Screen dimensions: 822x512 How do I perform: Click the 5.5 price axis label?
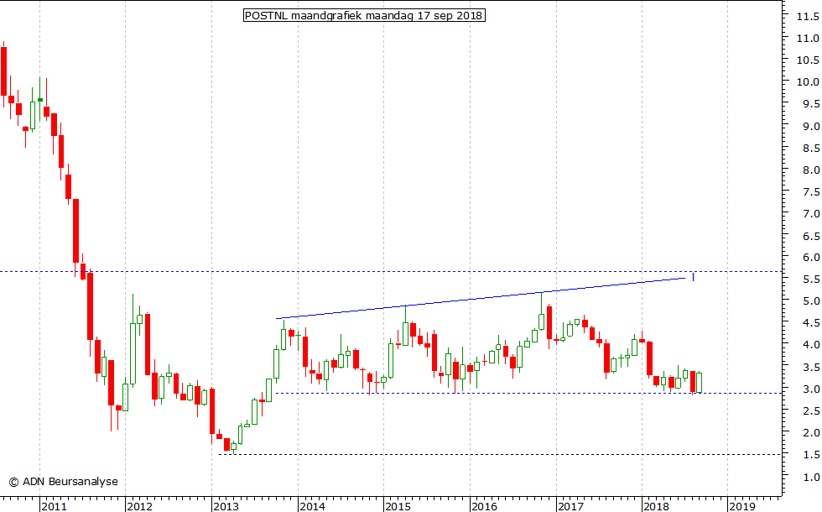click(811, 280)
